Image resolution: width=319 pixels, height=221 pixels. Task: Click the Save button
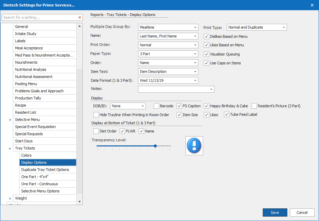click(275, 212)
